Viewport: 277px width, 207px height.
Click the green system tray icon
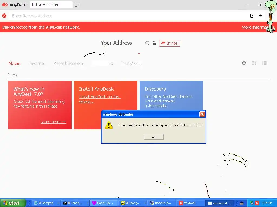pos(252,203)
